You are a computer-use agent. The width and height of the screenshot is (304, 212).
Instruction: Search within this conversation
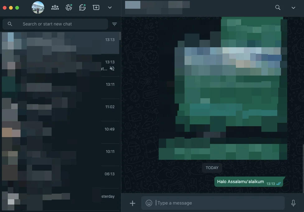click(x=278, y=8)
